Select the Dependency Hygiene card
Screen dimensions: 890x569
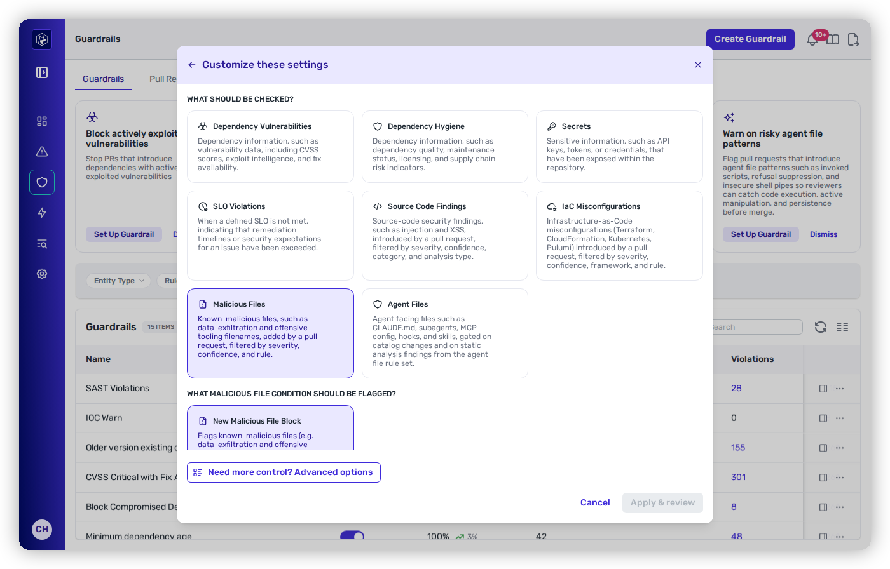[445, 147]
